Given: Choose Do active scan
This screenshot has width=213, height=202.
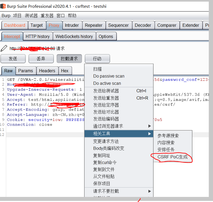Looking at the screenshot, I should coord(119,83).
